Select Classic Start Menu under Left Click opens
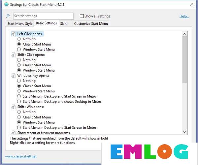Image resolution: width=198 pixels, height=165 pixels. (19, 44)
